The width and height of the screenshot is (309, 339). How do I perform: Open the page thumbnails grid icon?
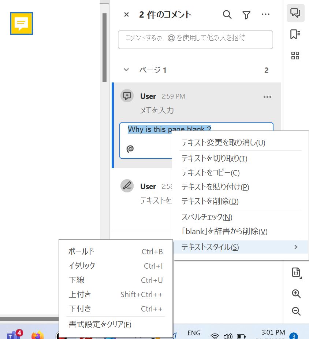[295, 56]
